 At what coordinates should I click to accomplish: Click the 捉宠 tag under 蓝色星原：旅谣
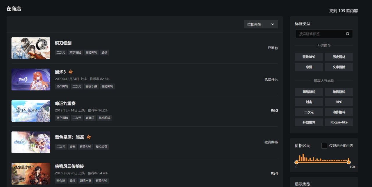tap(73, 147)
